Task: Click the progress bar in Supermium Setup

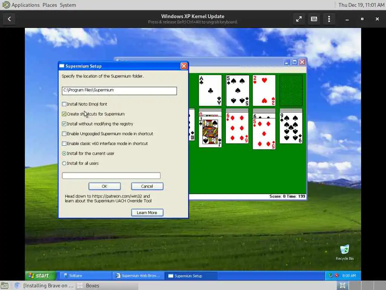Action: (x=111, y=176)
